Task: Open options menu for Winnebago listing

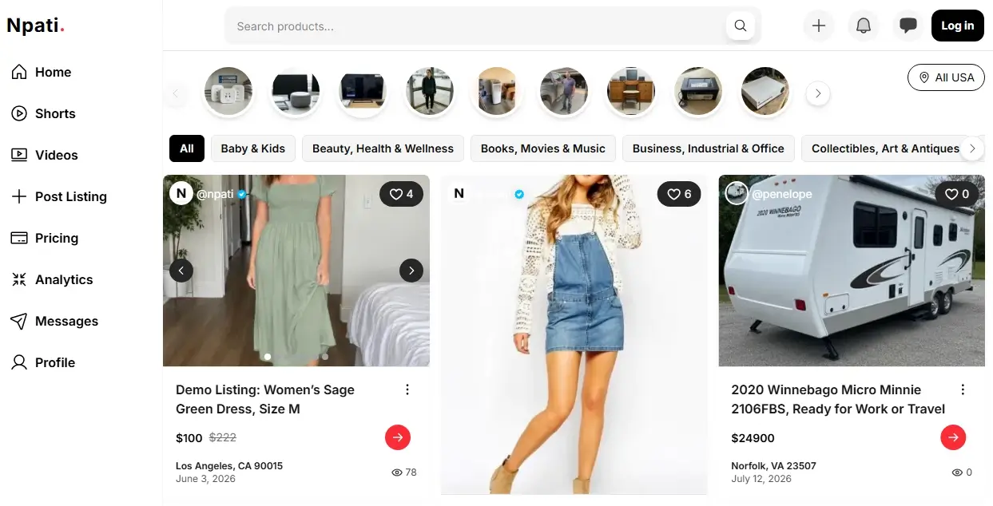Action: (x=963, y=389)
